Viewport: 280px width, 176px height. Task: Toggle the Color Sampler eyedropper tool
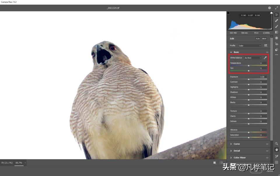(x=276, y=157)
